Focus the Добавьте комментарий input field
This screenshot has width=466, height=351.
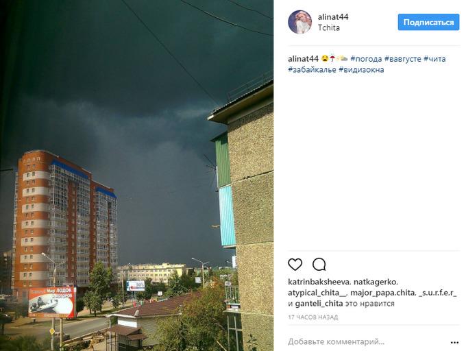tap(367, 342)
